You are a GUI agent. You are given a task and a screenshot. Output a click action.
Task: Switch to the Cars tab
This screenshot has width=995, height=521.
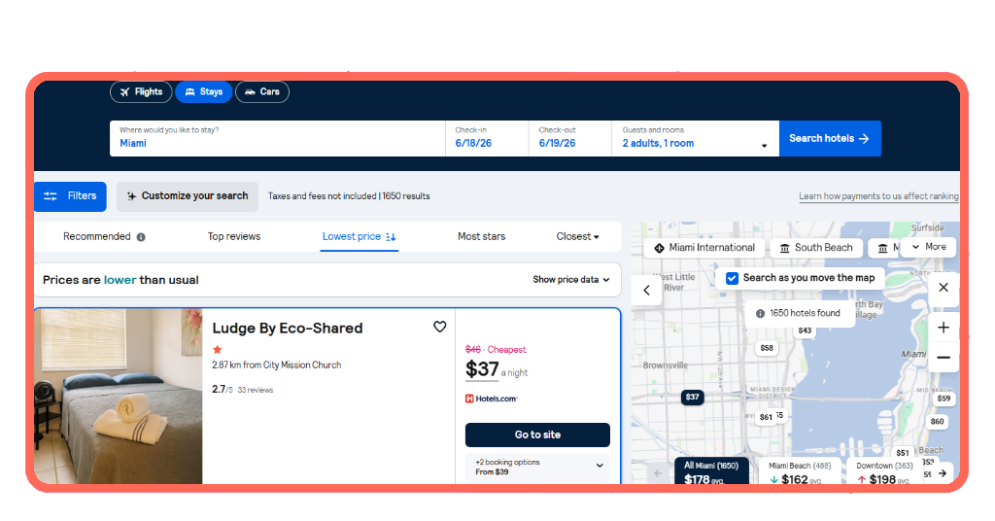262,92
